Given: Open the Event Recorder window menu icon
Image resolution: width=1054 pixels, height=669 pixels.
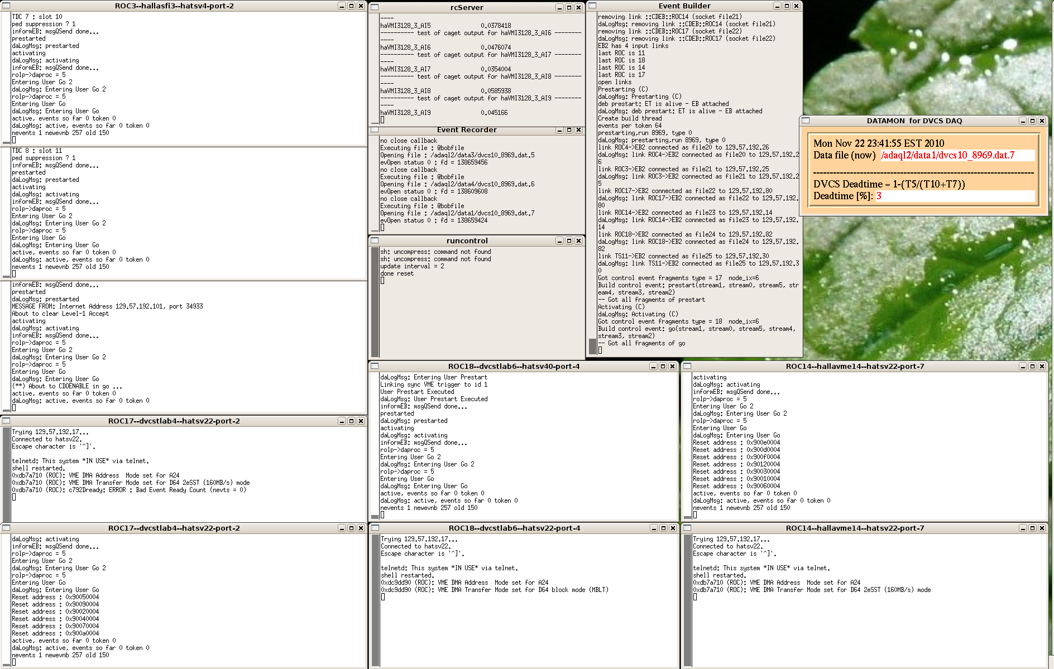Looking at the screenshot, I should 375,130.
